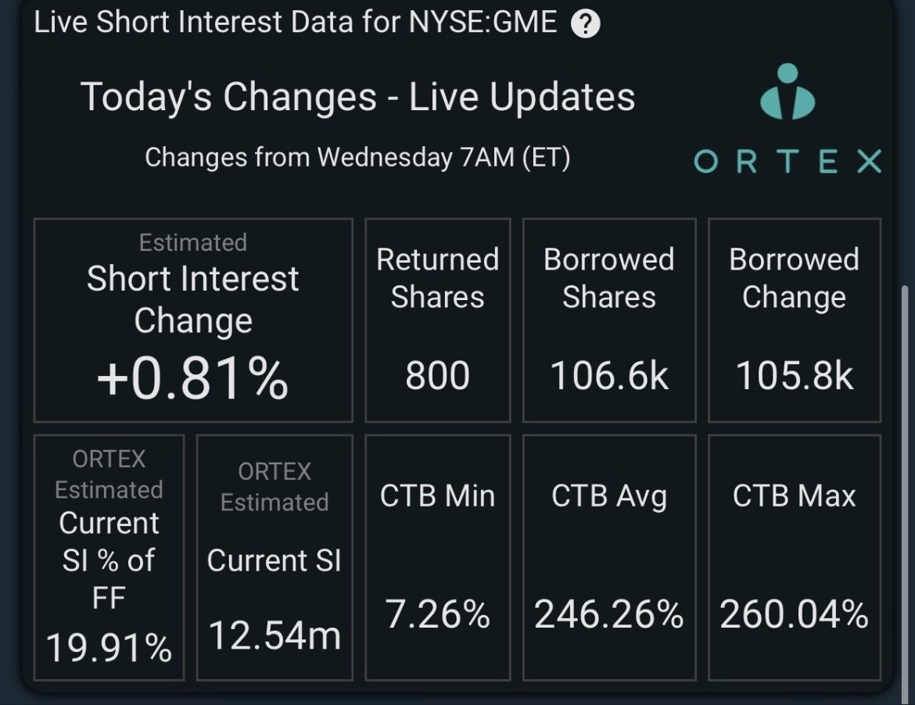Open the Returned Shares 800 tile
The height and width of the screenshot is (705, 915).
click(x=438, y=320)
